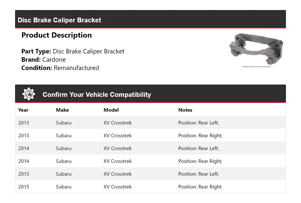Click the Model column header
The width and height of the screenshot is (301, 203).
coord(111,110)
